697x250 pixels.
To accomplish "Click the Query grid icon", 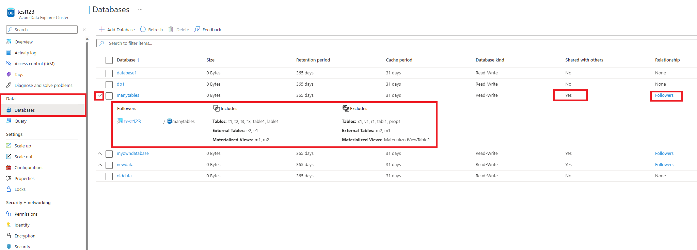I will click(9, 121).
